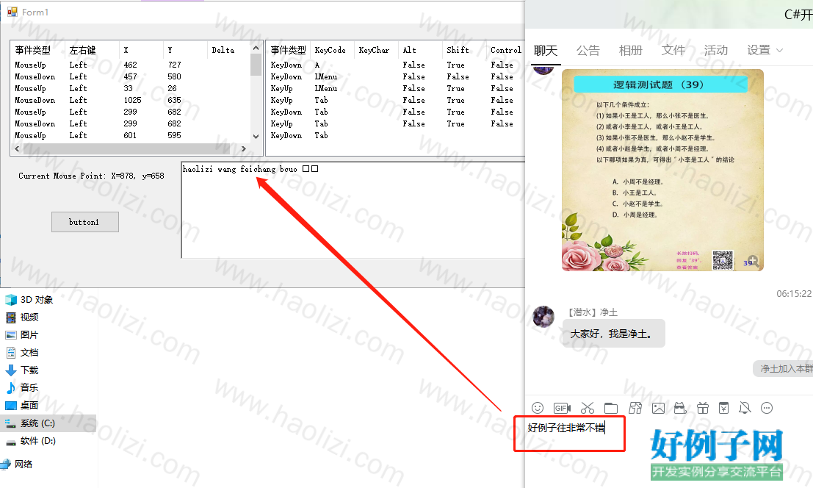Select the scissors screenshot tool
Viewport: 813px width, 488px height.
pos(587,408)
